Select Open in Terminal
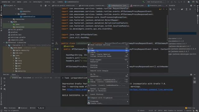The height and width of the screenshot is (112, 199). coord(108,91)
